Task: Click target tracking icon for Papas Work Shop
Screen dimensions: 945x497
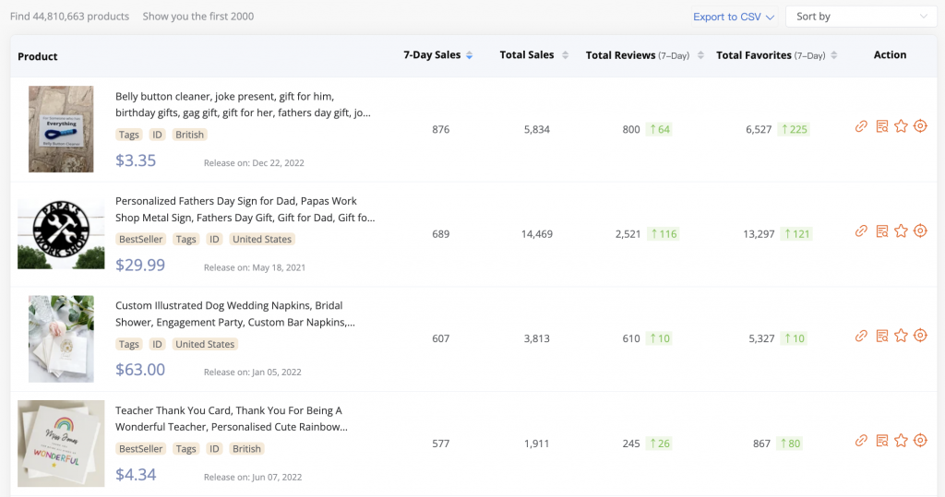Action: pyautogui.click(x=920, y=231)
